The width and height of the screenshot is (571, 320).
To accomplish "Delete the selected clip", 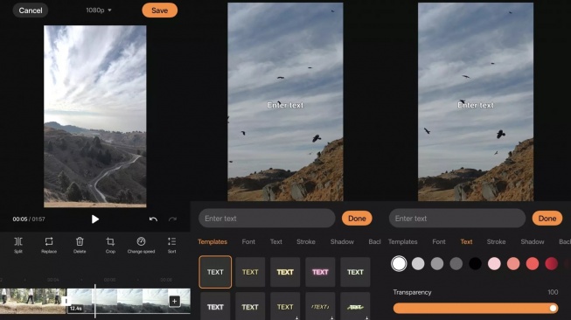I will [x=80, y=245].
